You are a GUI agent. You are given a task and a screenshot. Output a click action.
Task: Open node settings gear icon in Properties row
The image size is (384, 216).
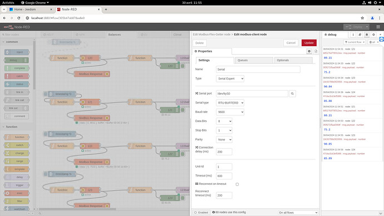click(309, 51)
